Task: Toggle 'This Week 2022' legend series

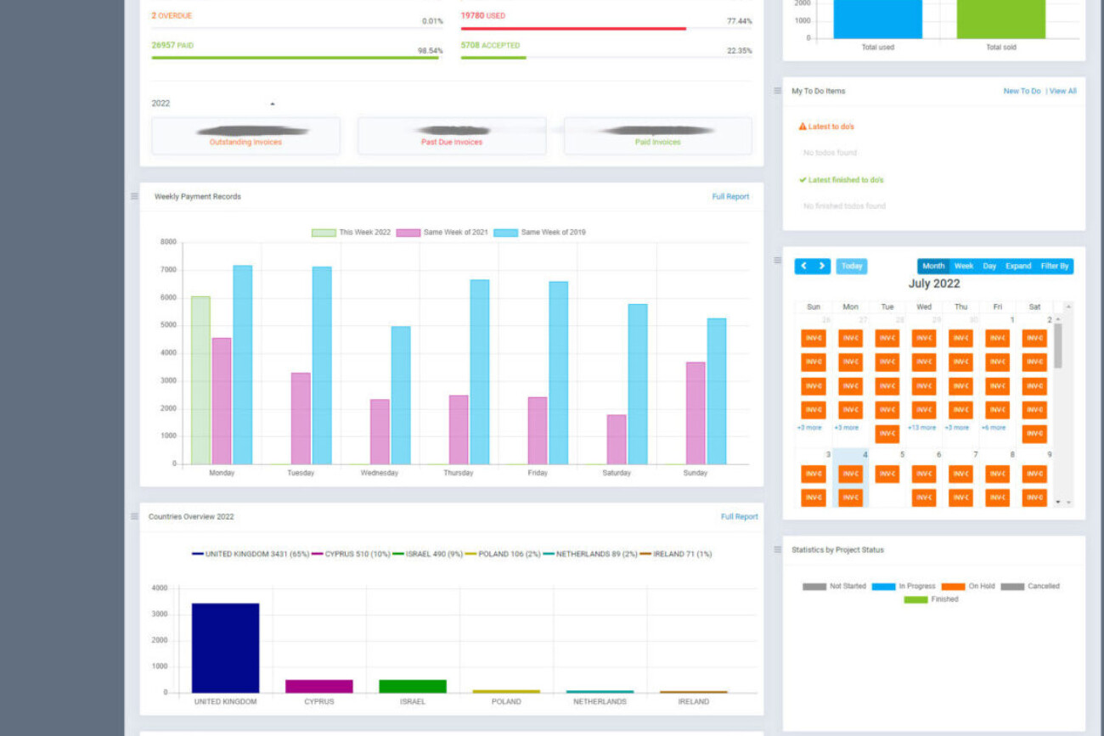Action: click(324, 233)
